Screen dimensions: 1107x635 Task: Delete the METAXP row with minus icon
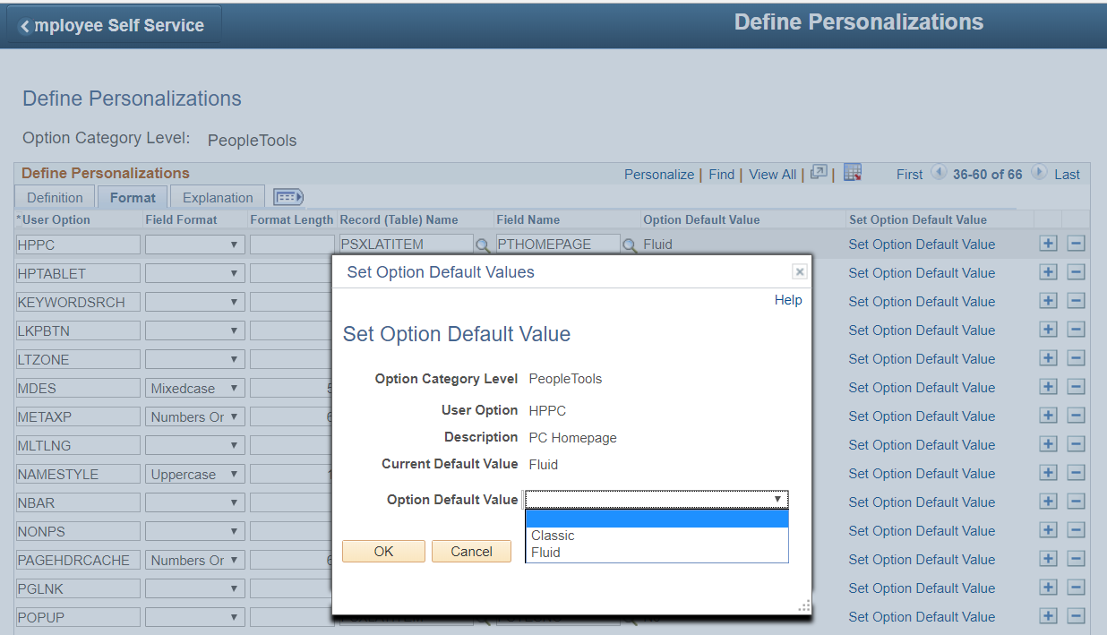1076,415
